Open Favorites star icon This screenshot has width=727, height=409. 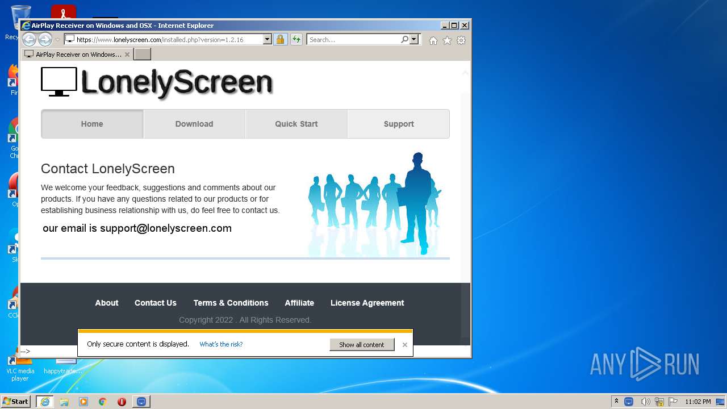[447, 40]
